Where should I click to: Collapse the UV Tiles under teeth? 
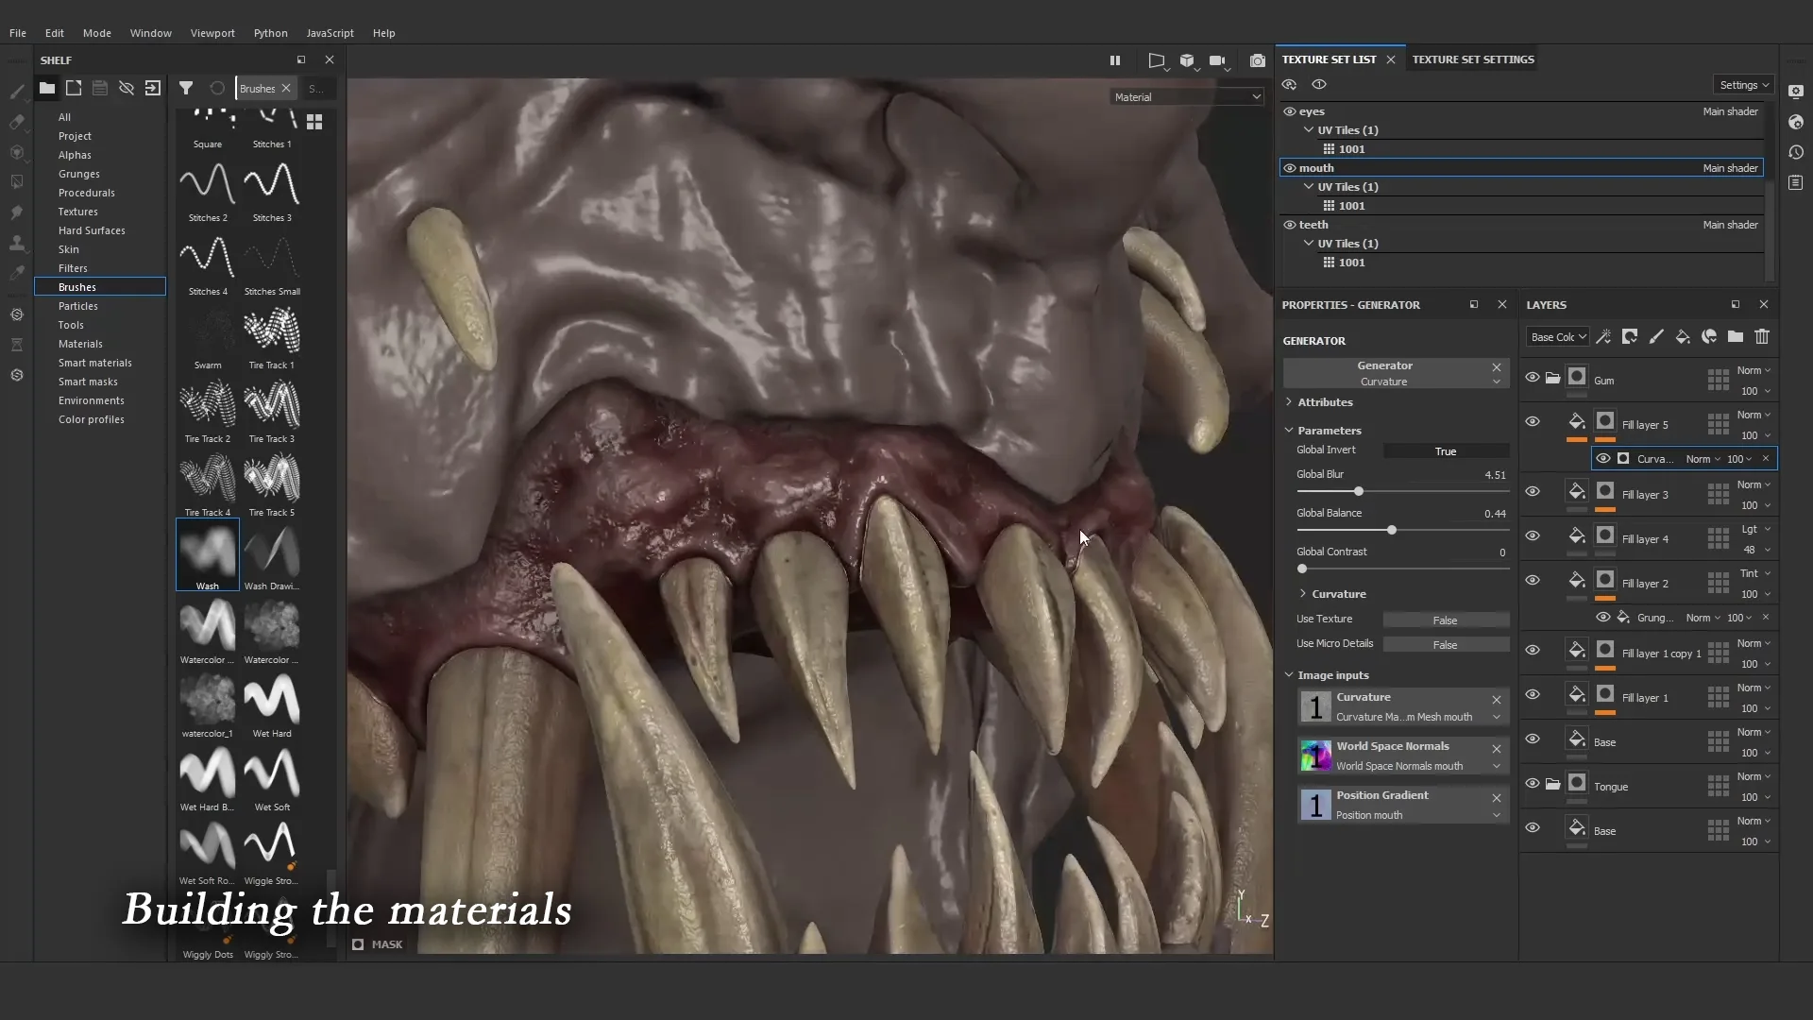pyautogui.click(x=1311, y=243)
